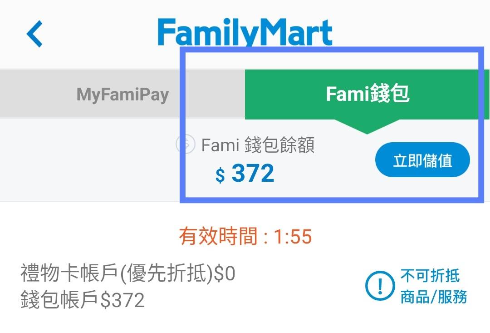Tap the 1:55 countdown timer
This screenshot has height=333, width=490.
[293, 237]
